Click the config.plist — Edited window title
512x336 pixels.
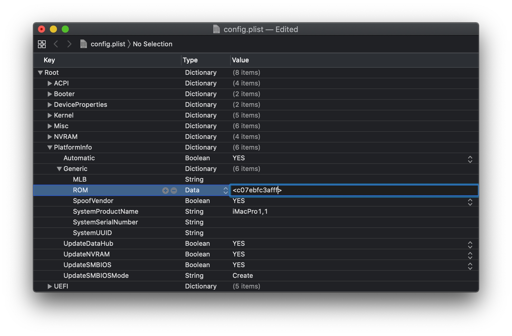point(261,29)
